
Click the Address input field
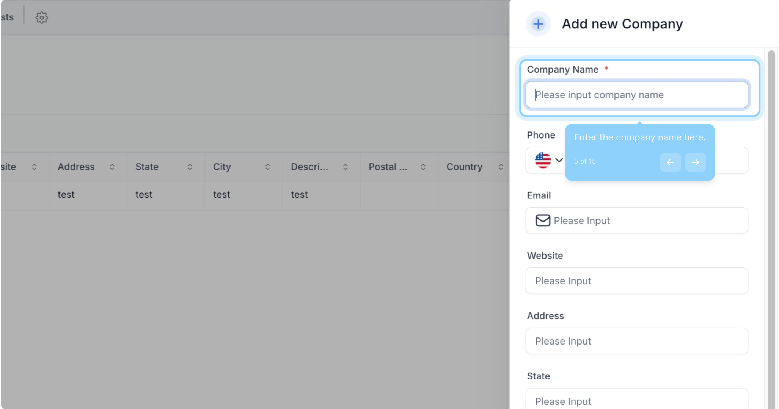click(x=636, y=341)
